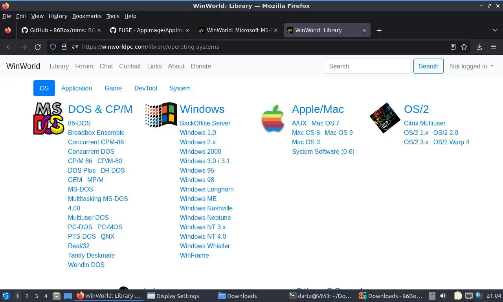Open the History menu
Viewport: 503px width, 302px height.
click(x=58, y=16)
